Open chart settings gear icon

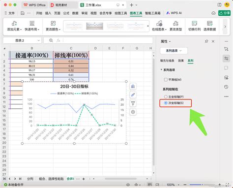[x=133, y=112]
